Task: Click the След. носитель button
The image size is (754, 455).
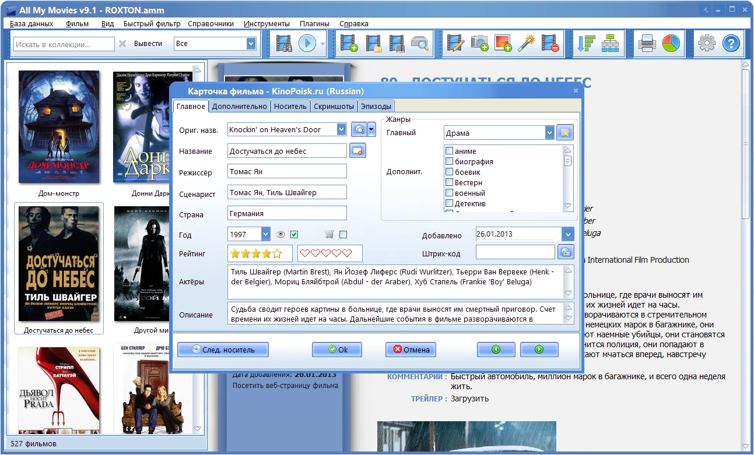Action: pos(223,350)
